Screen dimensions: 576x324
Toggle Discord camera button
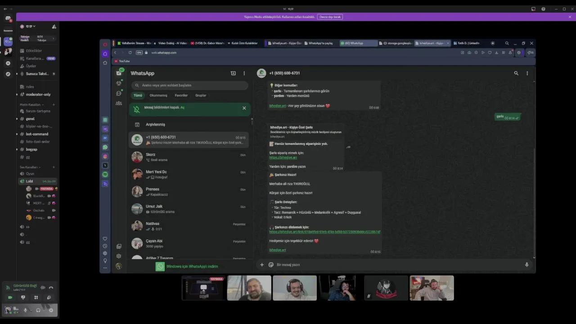coord(10,297)
